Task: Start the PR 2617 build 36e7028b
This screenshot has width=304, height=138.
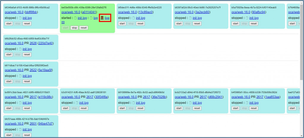Action: (122, 108)
